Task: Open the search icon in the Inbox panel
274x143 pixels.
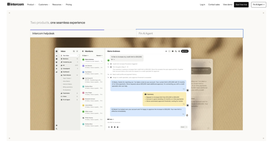Action: (x=74, y=51)
